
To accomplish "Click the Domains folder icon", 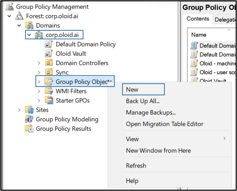I will tap(29, 25).
